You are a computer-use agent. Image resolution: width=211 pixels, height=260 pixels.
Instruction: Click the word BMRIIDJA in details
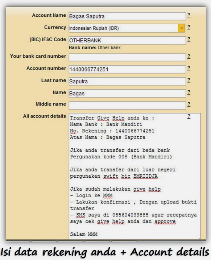coord(145,176)
